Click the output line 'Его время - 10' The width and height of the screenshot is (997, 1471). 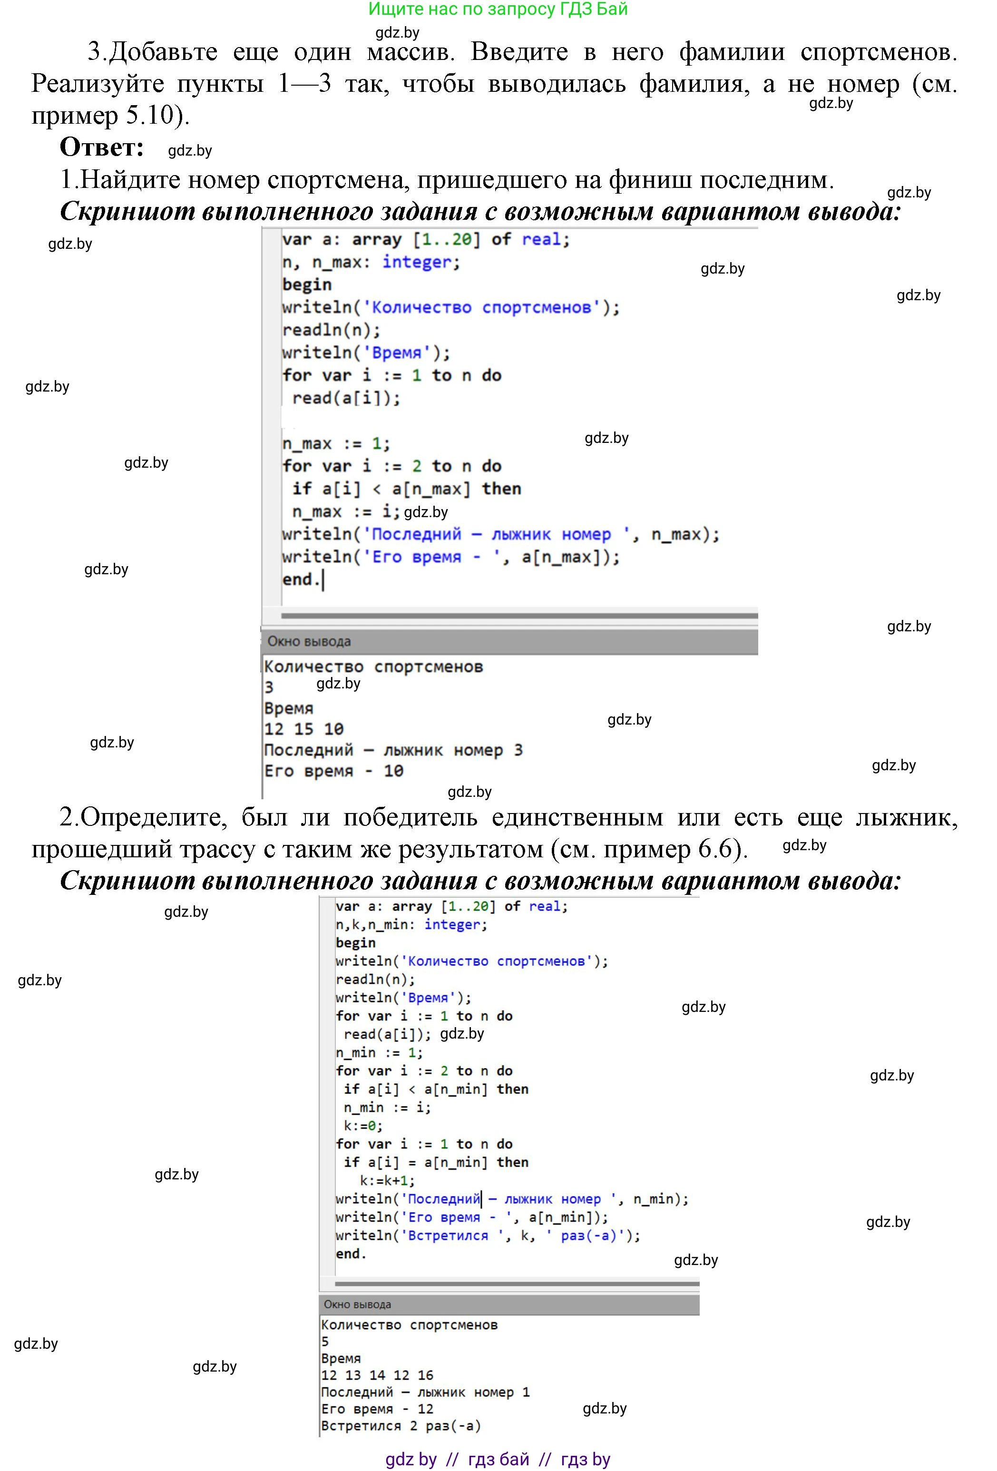[x=333, y=771]
